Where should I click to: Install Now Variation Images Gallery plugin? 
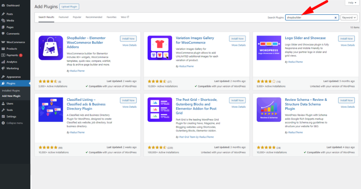pyautogui.click(x=237, y=39)
